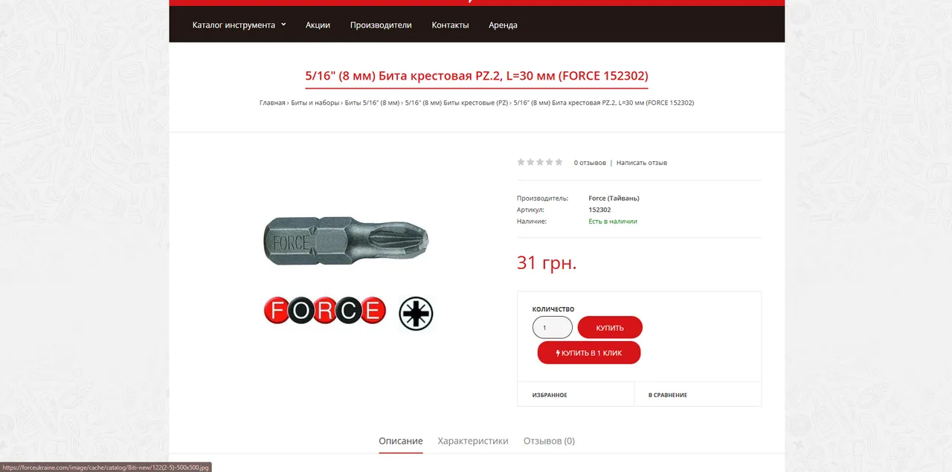Open the Акции menu item
This screenshot has width=952, height=472.
[x=318, y=25]
